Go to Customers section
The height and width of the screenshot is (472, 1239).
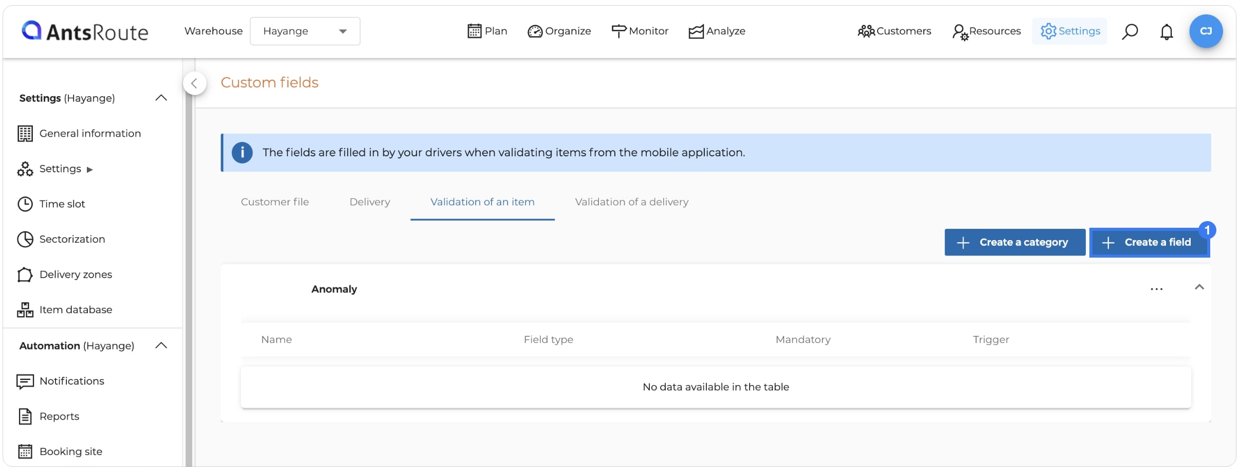point(894,31)
